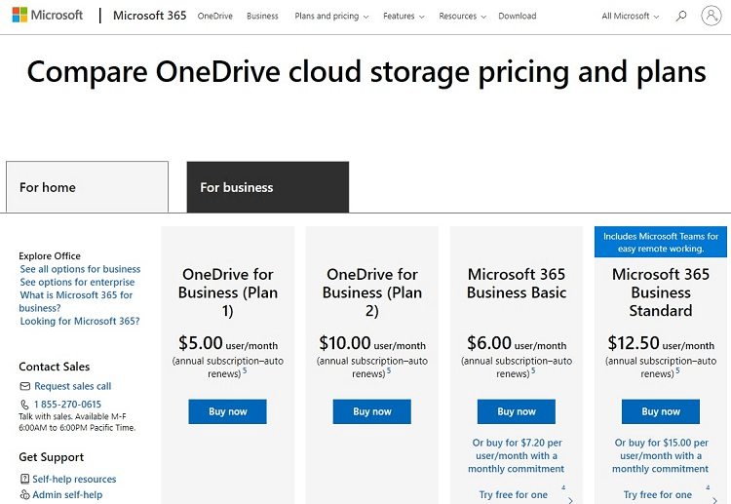Image resolution: width=731 pixels, height=504 pixels.
Task: Click chevron next to Business Standard free trial
Action: (x=714, y=500)
